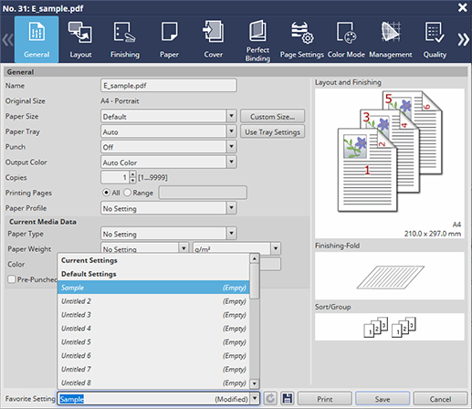472x409 pixels.
Task: Click the refresh favorite setting icon
Action: (x=270, y=398)
